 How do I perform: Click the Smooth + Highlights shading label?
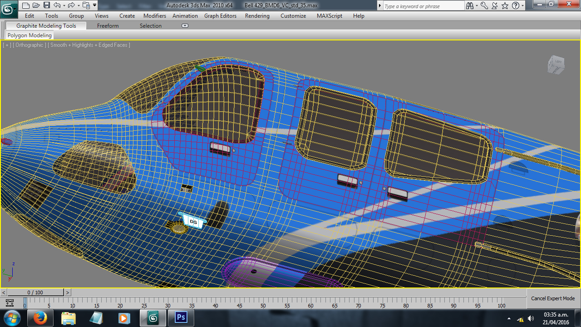pyautogui.click(x=89, y=45)
